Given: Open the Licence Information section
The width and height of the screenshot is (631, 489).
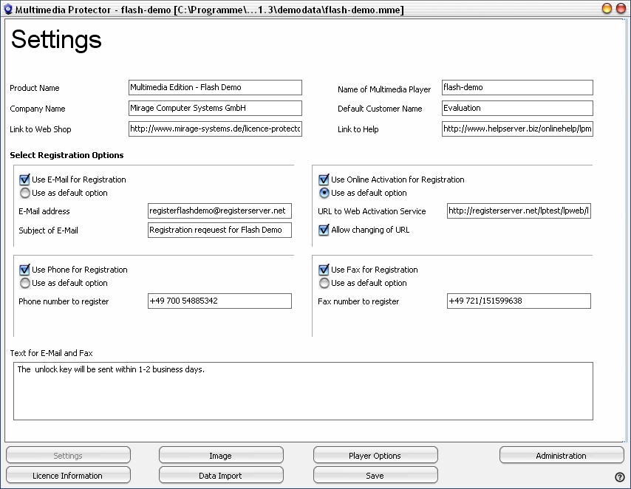Looking at the screenshot, I should 68,475.
